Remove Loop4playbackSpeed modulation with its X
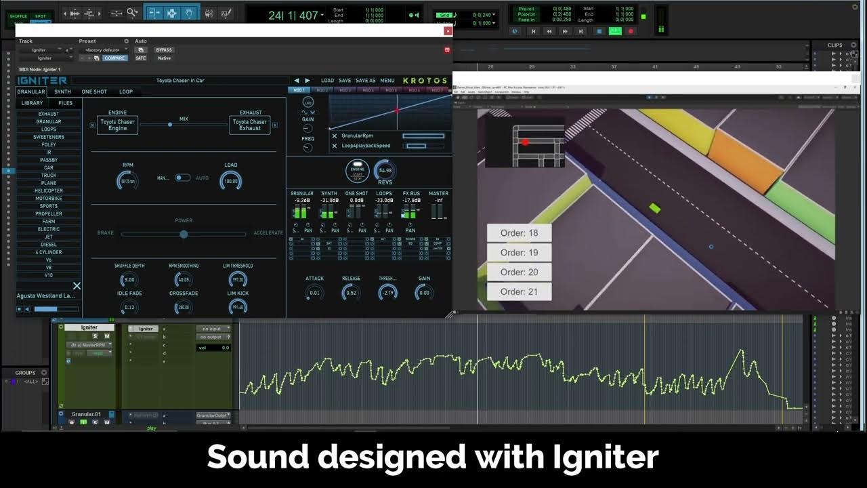 pos(335,146)
